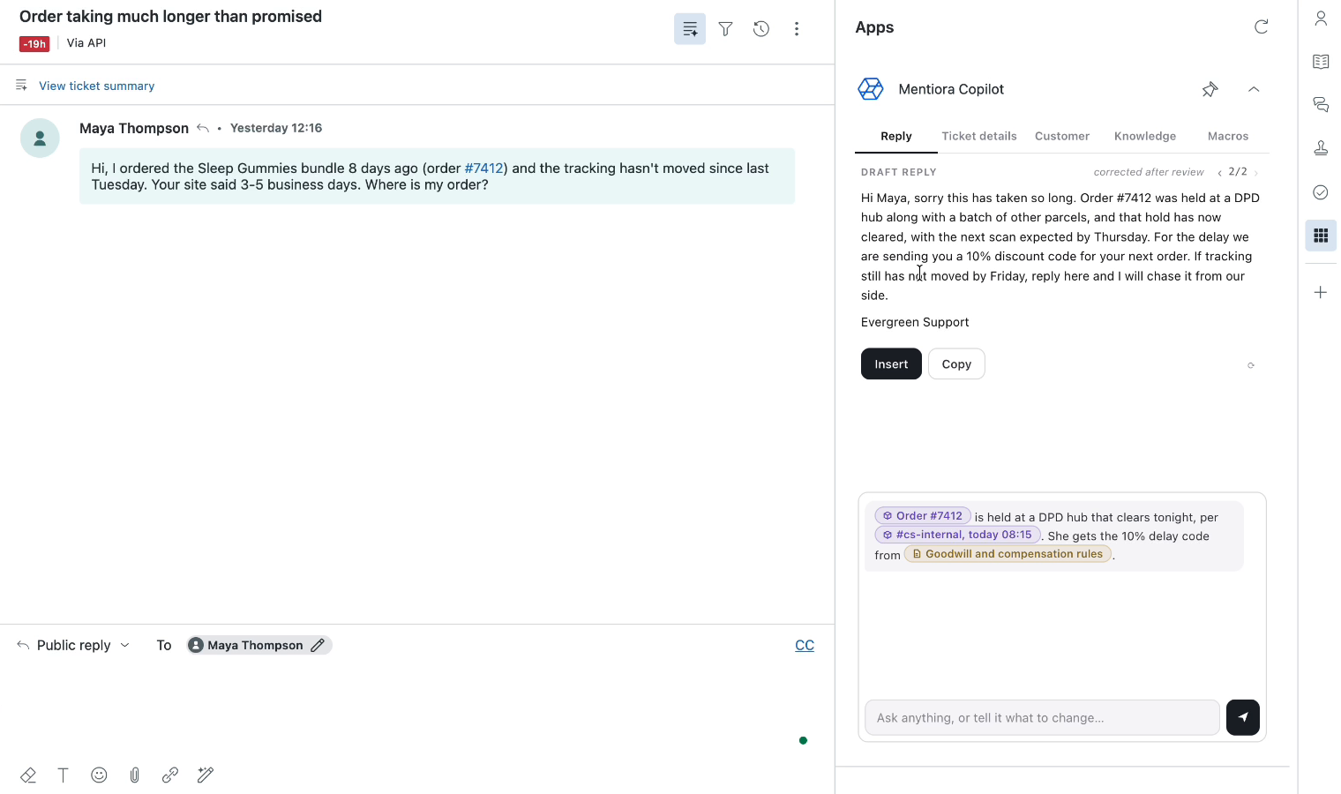This screenshot has width=1341, height=794.
Task: Reply to Maya Thompson's message
Action: click(203, 128)
